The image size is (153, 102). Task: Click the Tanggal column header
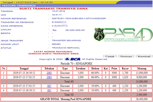24,68
